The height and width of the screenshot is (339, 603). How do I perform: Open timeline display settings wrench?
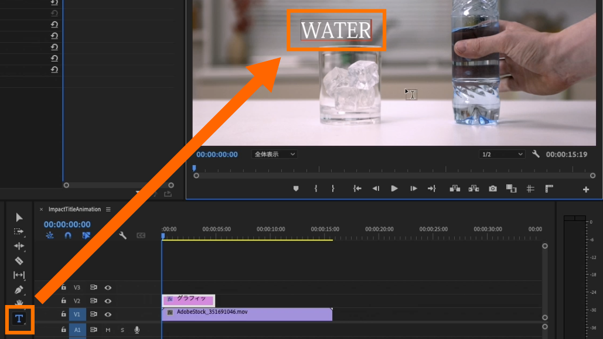tap(122, 235)
